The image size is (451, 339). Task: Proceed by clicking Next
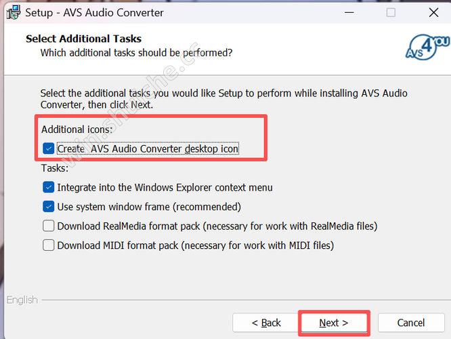pos(333,323)
